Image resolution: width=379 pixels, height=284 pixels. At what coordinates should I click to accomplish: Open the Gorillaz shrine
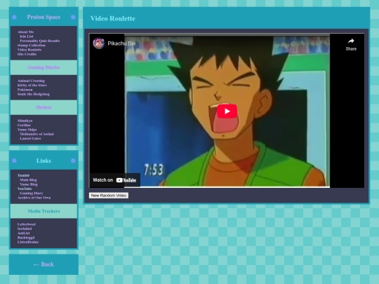coord(24,125)
